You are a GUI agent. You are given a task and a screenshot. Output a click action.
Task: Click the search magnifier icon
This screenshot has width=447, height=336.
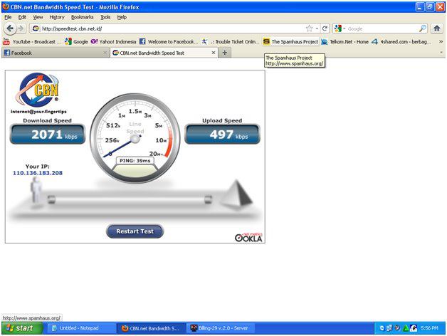(x=423, y=28)
